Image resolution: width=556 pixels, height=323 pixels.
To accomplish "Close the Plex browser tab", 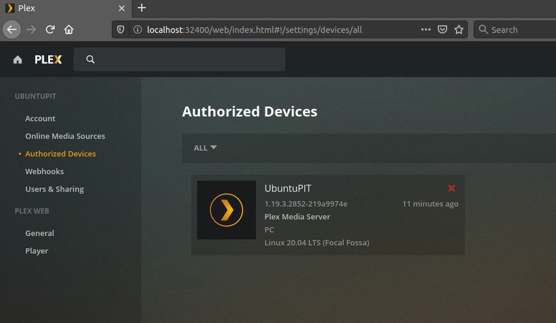I will click(x=122, y=8).
